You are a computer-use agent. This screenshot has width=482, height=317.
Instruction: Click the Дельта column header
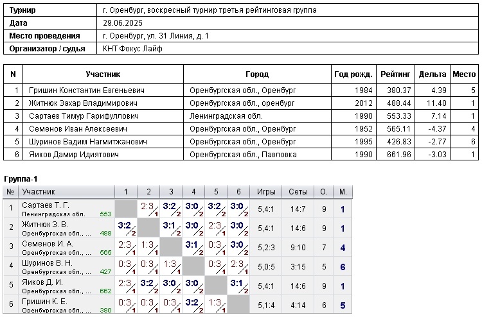pyautogui.click(x=433, y=74)
